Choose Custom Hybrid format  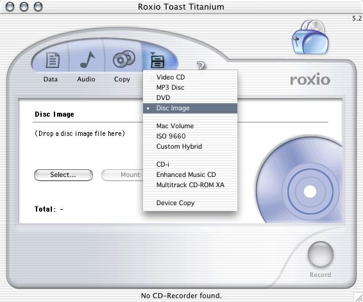pos(190,146)
